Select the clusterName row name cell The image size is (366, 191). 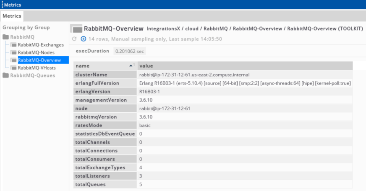tap(105, 75)
